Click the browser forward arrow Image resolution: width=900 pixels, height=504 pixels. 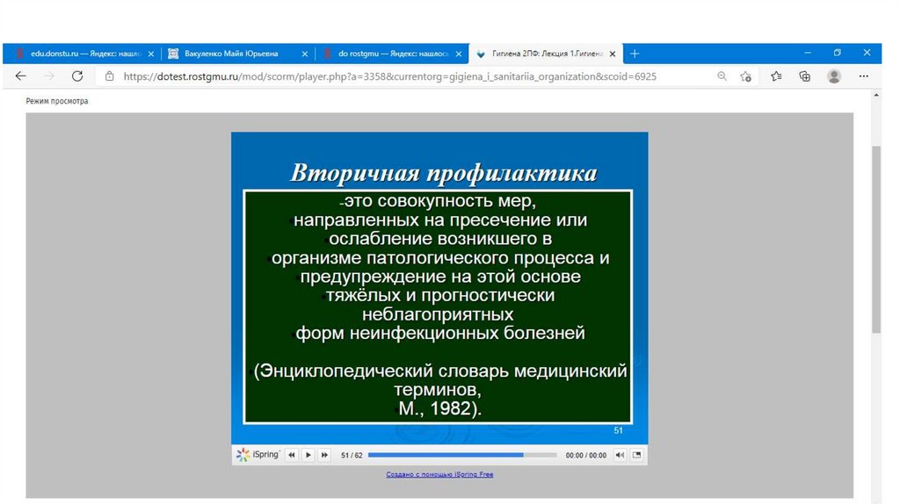[49, 76]
